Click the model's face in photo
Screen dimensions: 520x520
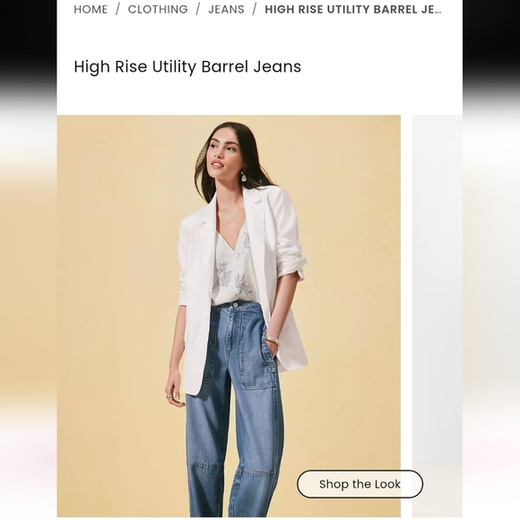[x=222, y=154]
